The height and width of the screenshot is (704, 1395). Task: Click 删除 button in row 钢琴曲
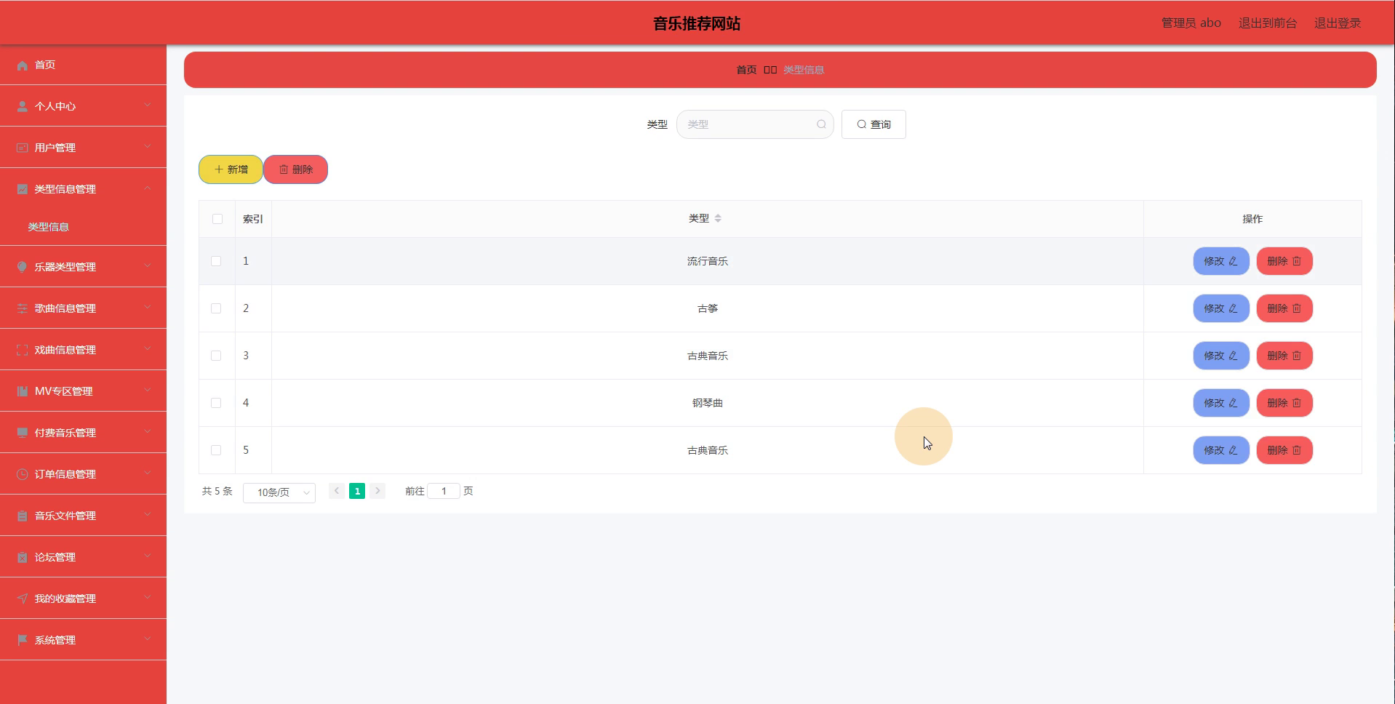(1284, 403)
